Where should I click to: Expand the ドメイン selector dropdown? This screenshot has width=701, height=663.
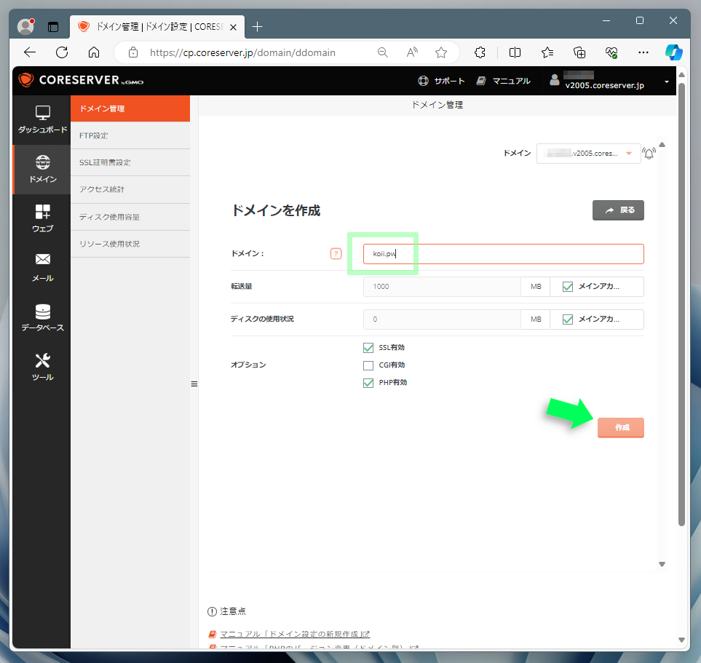tap(588, 154)
